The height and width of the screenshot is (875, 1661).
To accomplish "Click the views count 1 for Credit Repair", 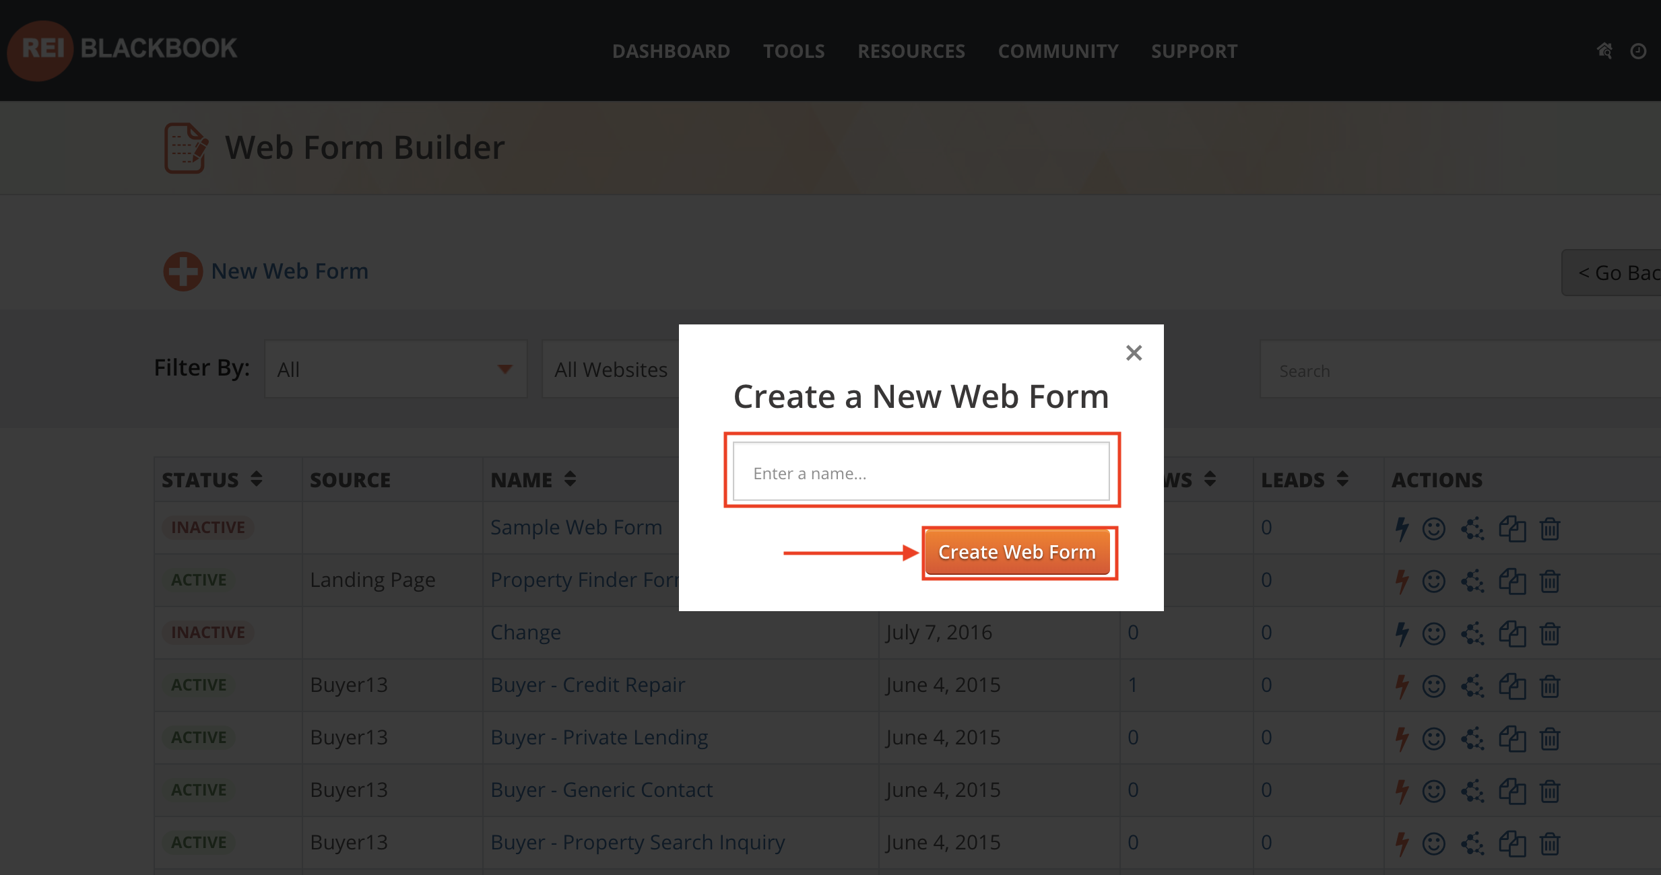I will click(x=1133, y=685).
